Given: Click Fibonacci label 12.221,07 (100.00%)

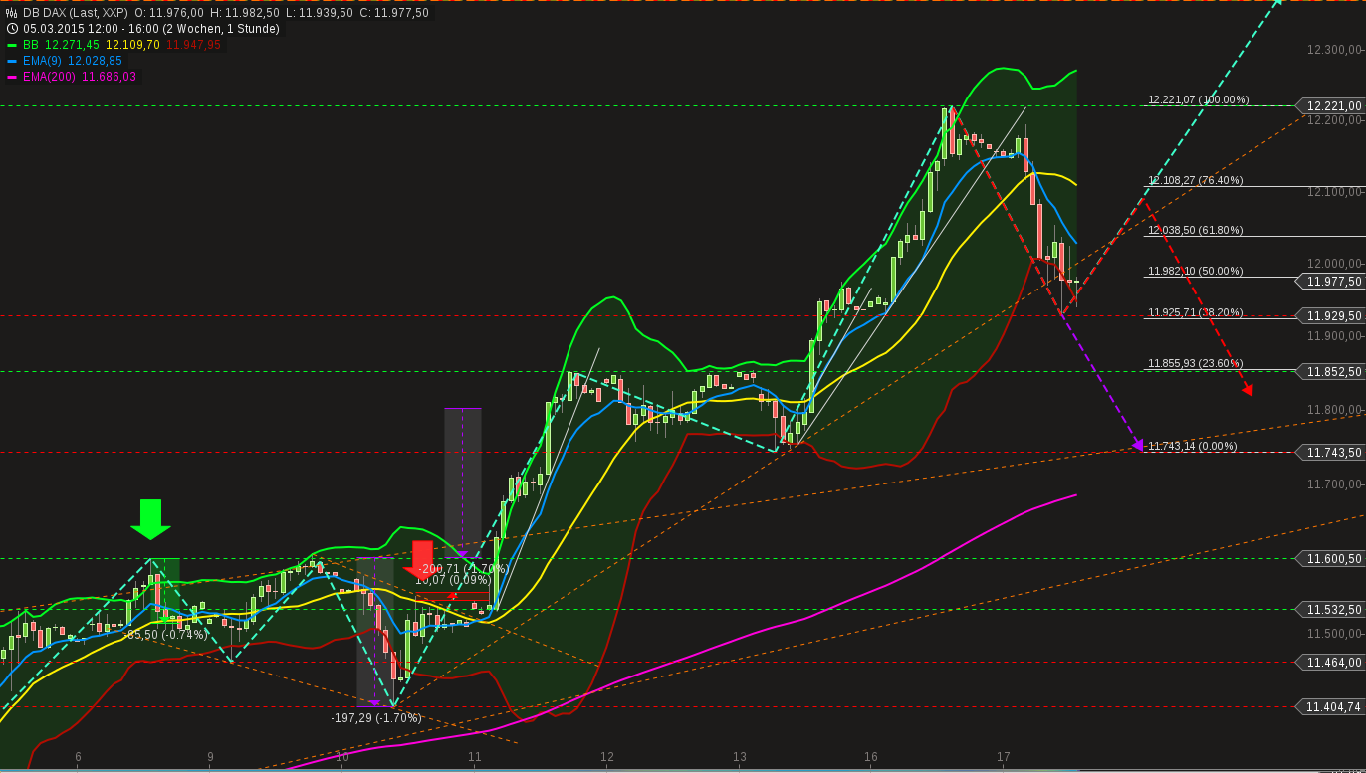Looking at the screenshot, I should (1198, 99).
